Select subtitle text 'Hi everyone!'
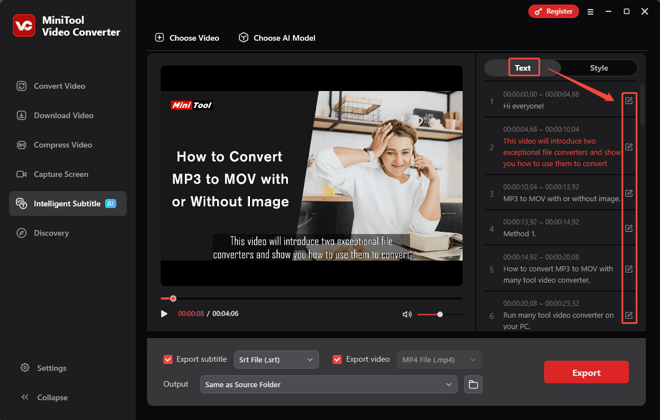 pyautogui.click(x=524, y=106)
